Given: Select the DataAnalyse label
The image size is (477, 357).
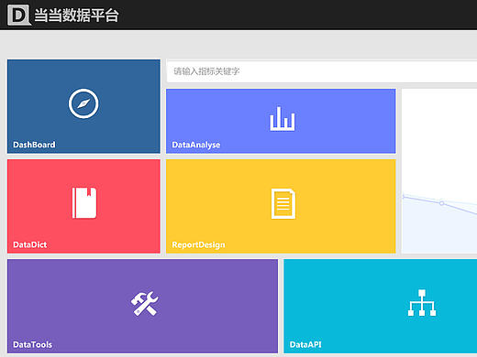Looking at the screenshot, I should tap(196, 145).
